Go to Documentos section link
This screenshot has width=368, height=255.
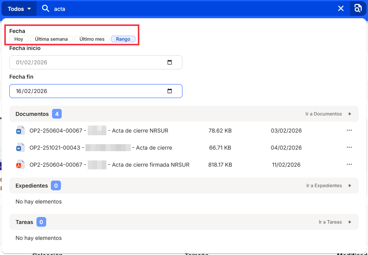coord(328,114)
